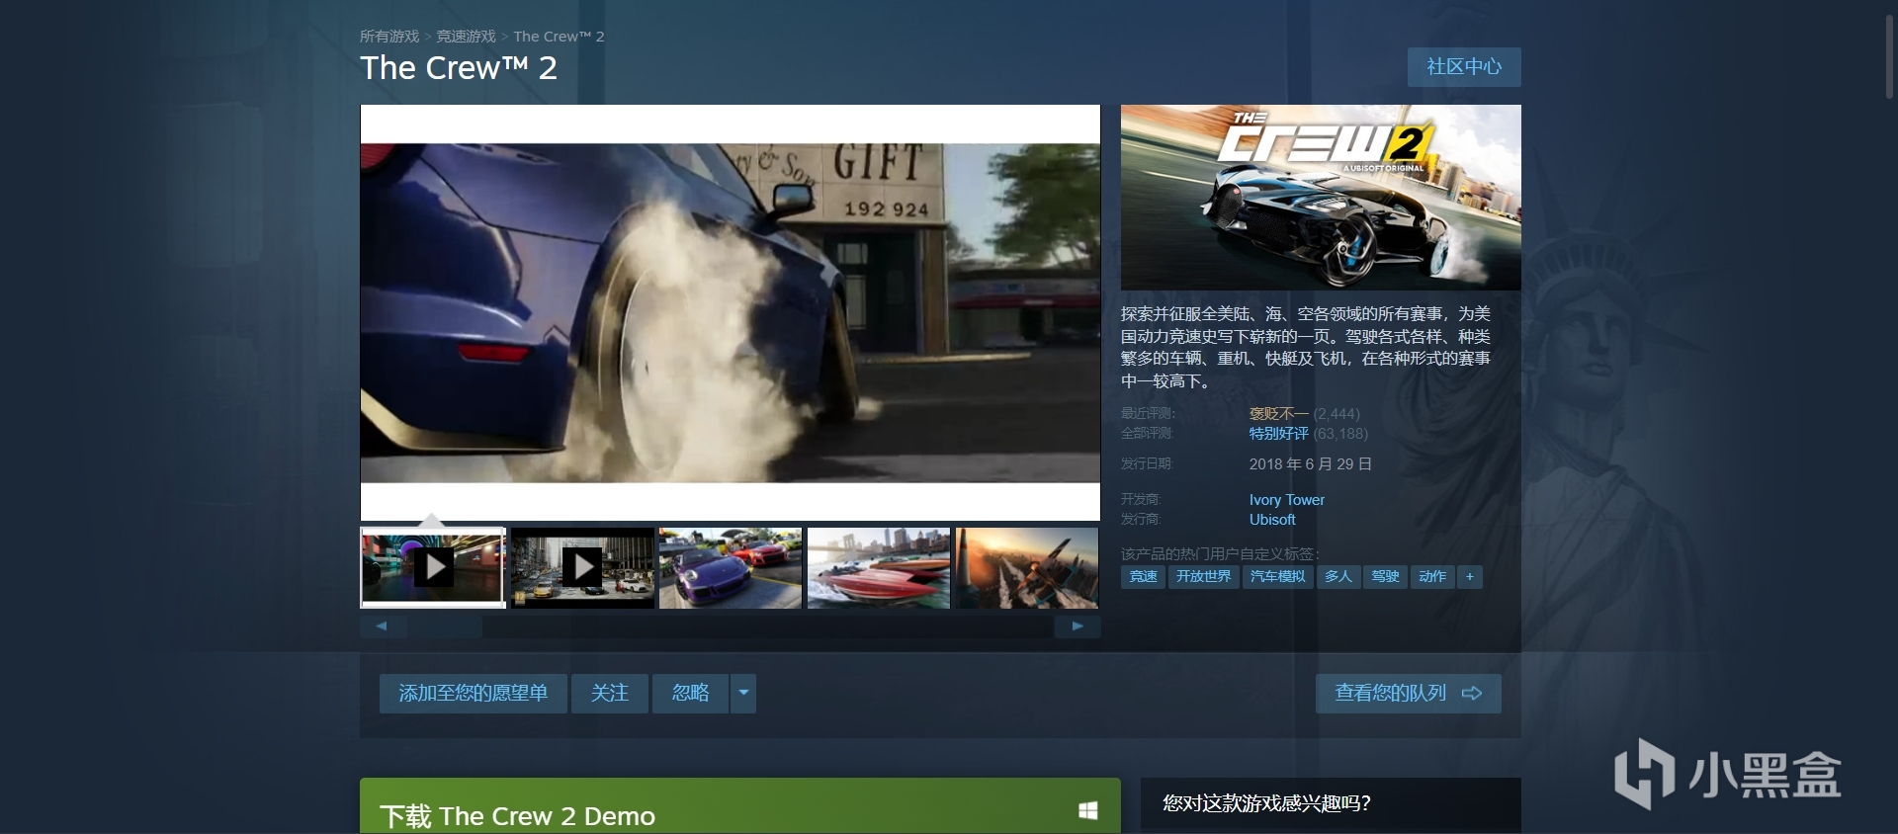The height and width of the screenshot is (834, 1898).
Task: Open all reviews 特别好评 link
Action: [x=1278, y=434]
